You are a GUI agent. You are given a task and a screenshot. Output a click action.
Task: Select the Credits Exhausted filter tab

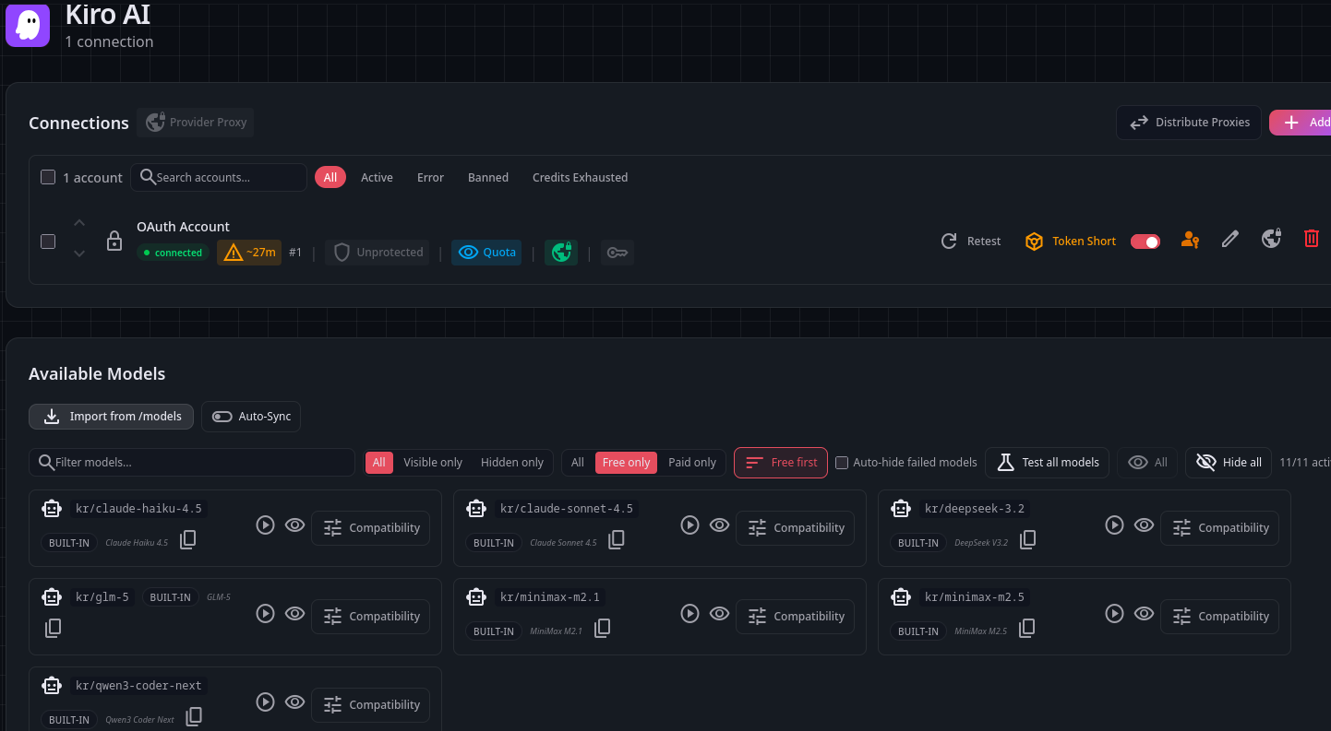[580, 177]
